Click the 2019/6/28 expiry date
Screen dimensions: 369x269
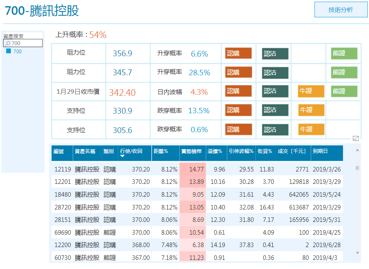click(x=326, y=245)
